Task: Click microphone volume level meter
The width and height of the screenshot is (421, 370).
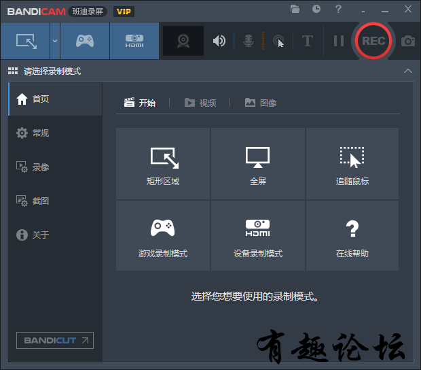Action: coord(263,41)
